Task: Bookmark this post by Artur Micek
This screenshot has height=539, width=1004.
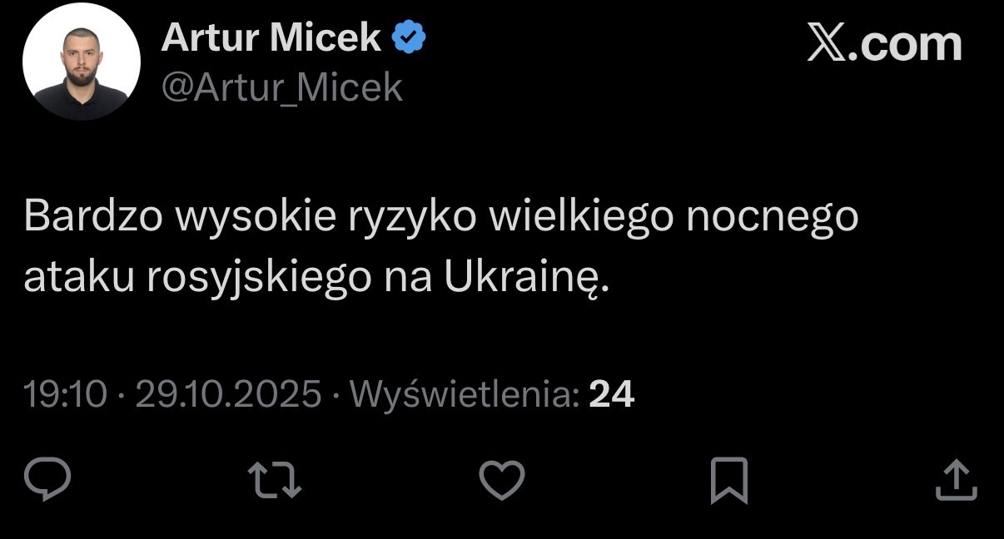Action: 729,480
